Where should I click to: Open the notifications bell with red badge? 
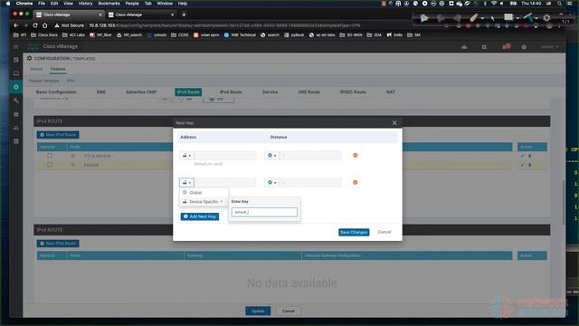506,46
